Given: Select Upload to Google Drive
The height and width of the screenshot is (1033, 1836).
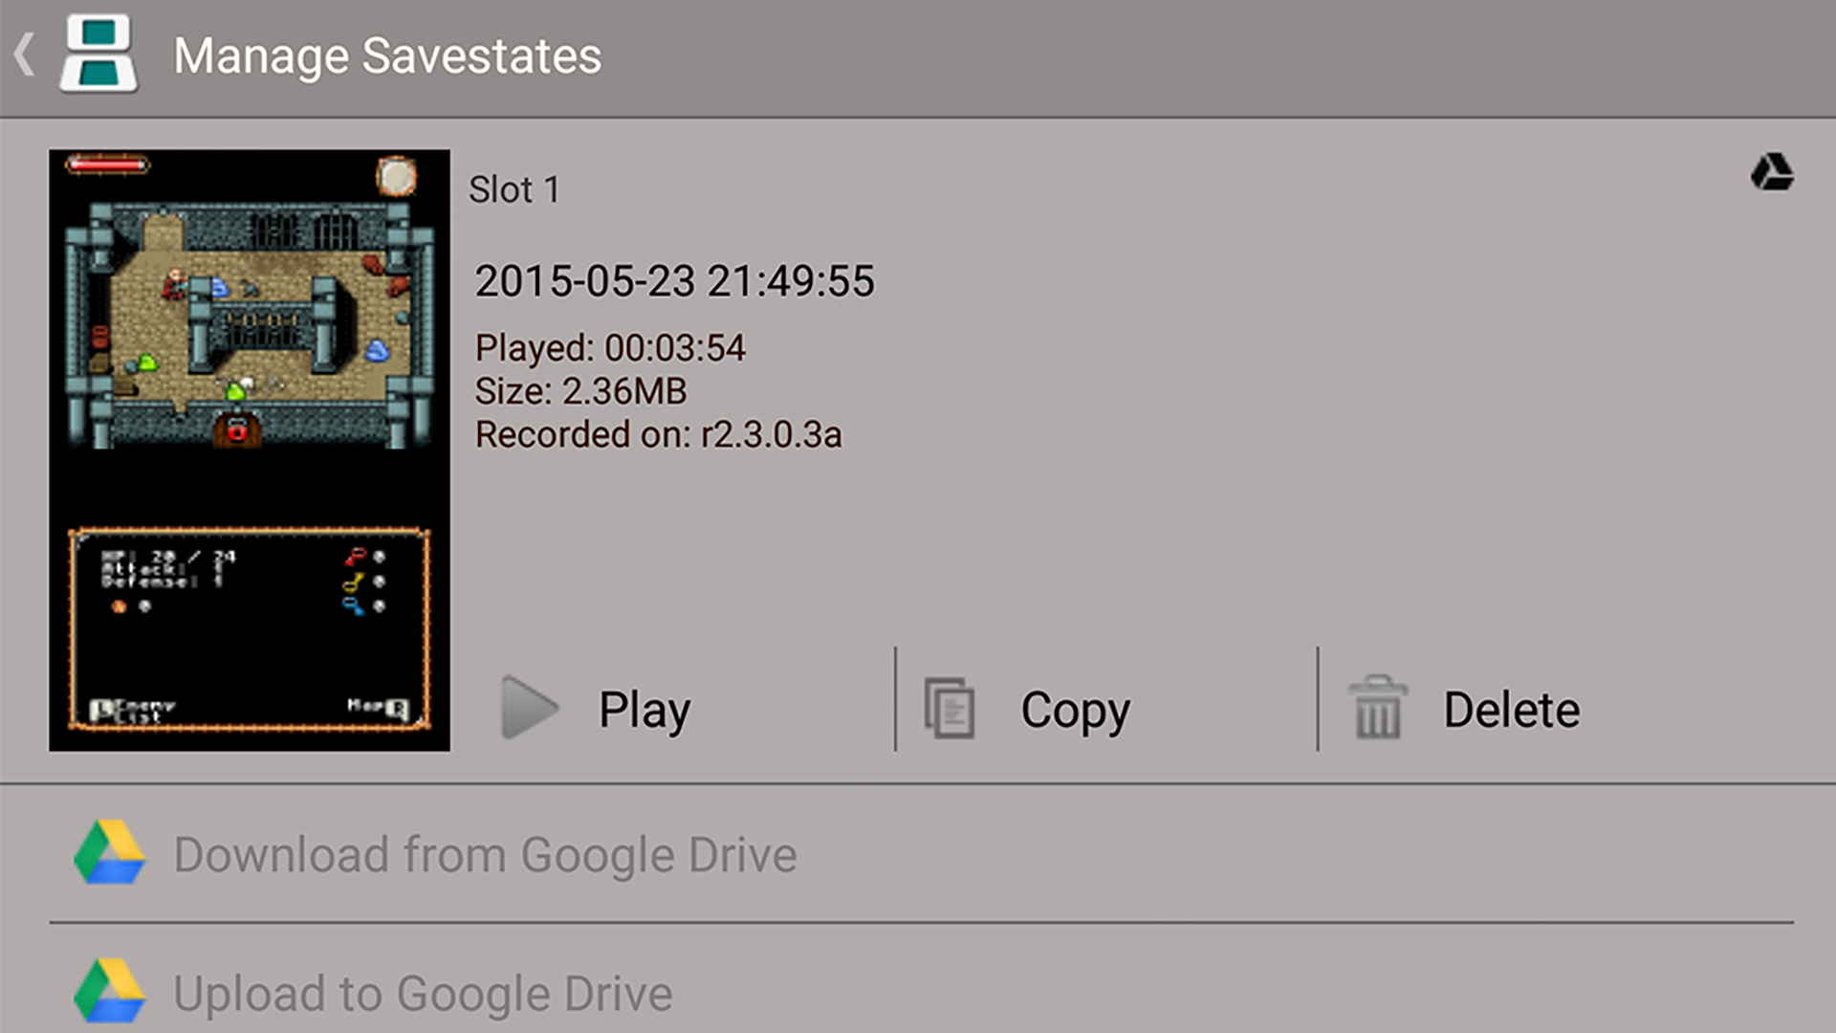Looking at the screenshot, I should [424, 992].
